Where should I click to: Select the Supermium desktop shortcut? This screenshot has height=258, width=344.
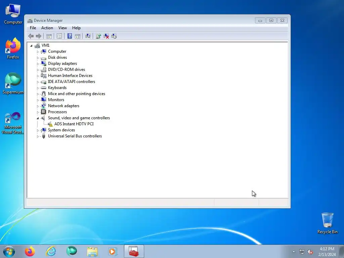click(13, 83)
